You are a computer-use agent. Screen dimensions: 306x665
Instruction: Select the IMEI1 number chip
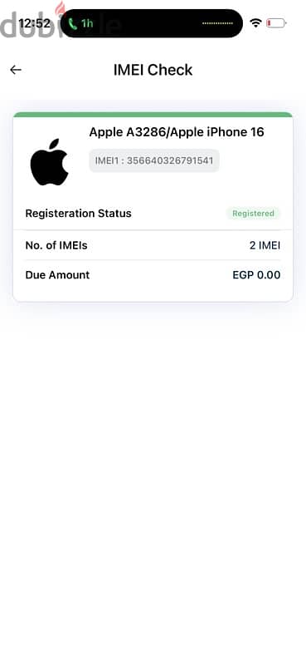tap(154, 160)
